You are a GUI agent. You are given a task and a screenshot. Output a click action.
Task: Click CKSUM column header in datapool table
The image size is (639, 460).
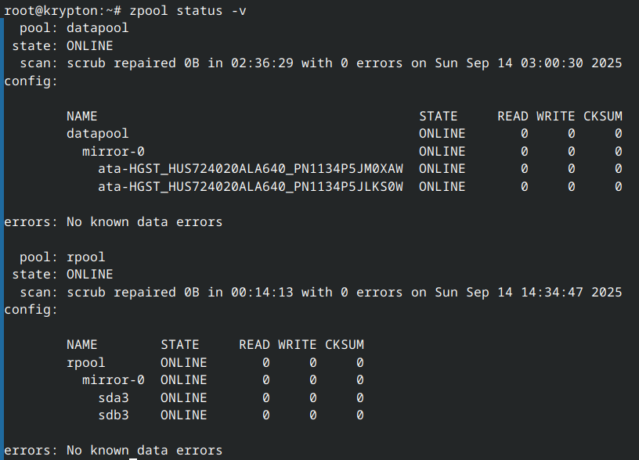click(x=602, y=117)
